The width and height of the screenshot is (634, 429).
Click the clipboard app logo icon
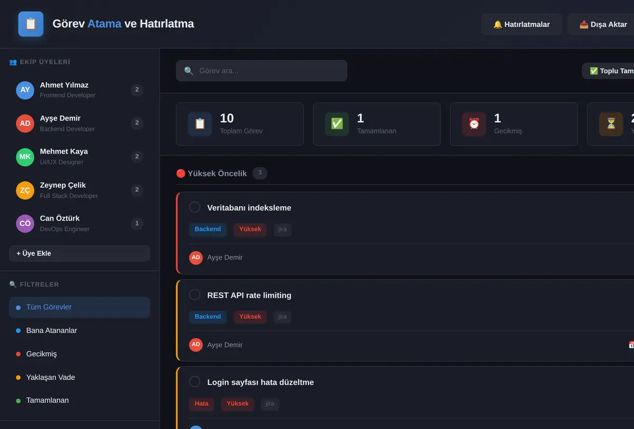coord(31,24)
